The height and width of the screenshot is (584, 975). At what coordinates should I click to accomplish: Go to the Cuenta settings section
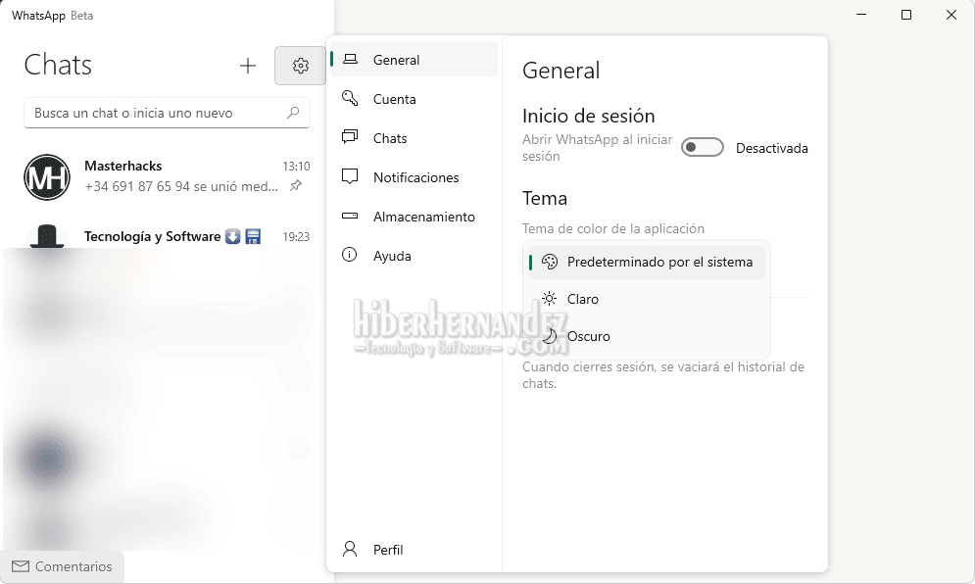414,99
